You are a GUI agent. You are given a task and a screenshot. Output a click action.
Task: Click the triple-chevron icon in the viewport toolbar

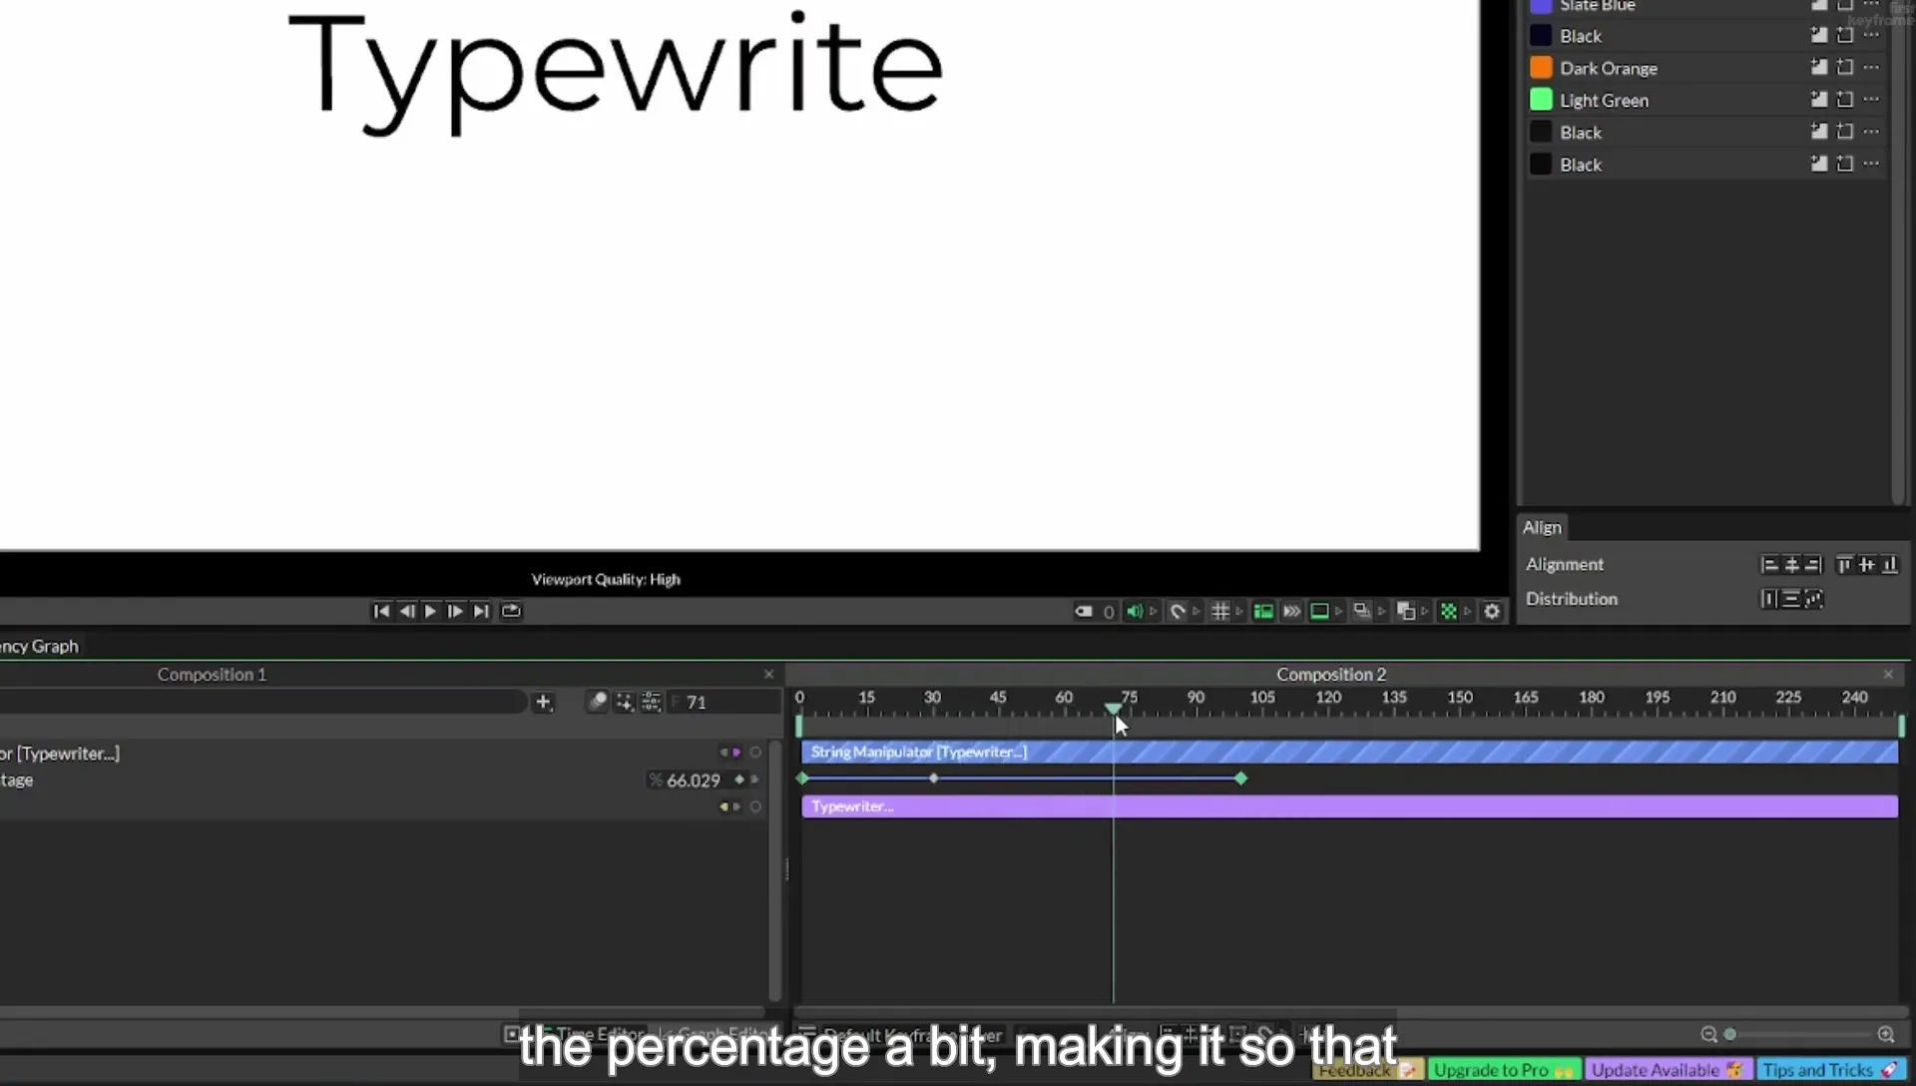tap(1291, 611)
